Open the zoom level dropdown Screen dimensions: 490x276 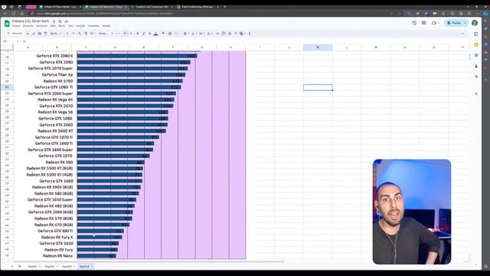[x=56, y=34]
